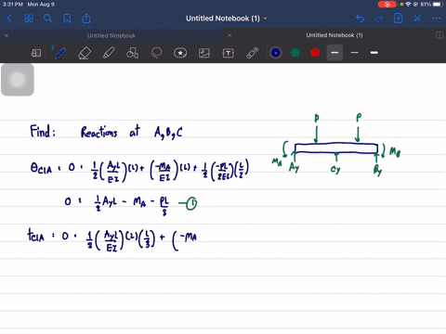Add a new page with plus icon

coord(398,19)
